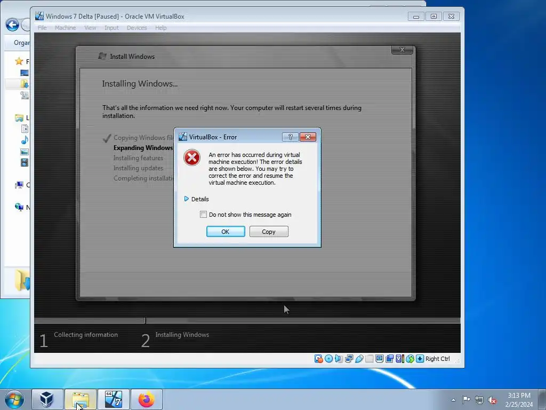Click the Show desktop strip at the taskbar edge
546x410 pixels.
click(x=543, y=399)
